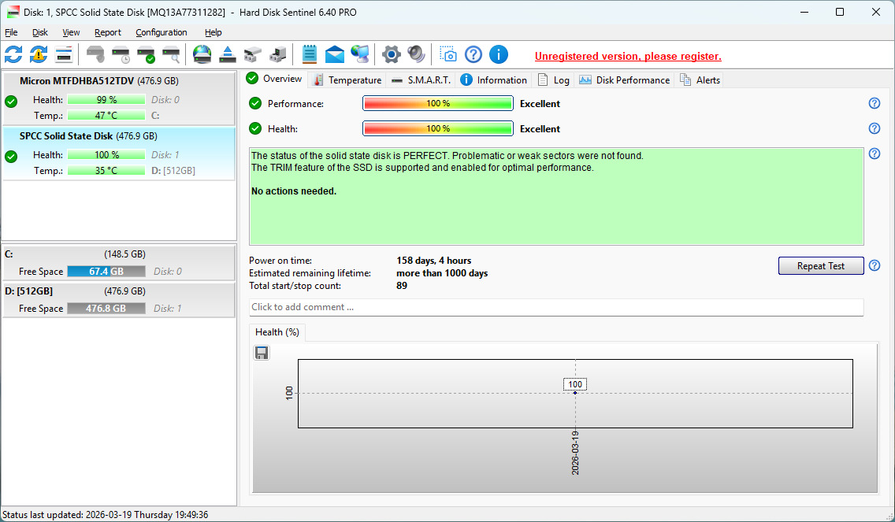
Task: Click the speaker sound icon
Action: click(x=416, y=55)
